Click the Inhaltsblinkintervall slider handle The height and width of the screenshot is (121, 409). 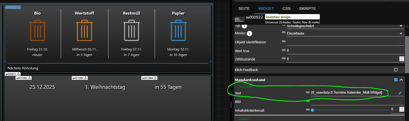(x=312, y=110)
